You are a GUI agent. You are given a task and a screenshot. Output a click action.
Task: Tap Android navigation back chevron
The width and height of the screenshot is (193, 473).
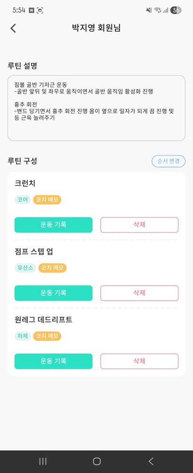pyautogui.click(x=151, y=461)
